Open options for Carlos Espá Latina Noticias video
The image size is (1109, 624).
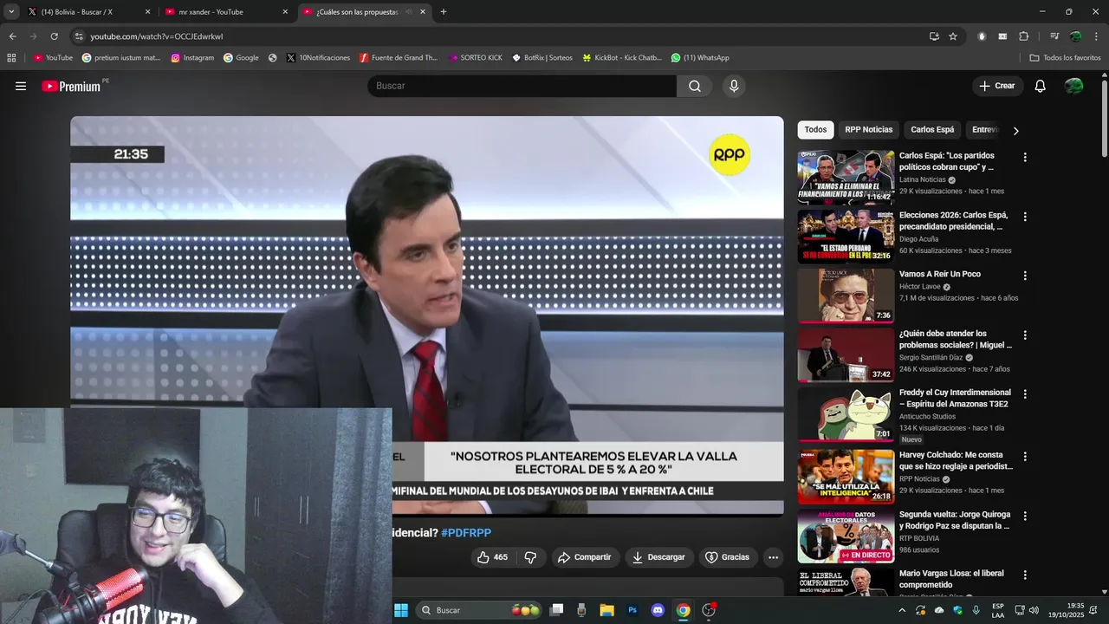(1025, 158)
